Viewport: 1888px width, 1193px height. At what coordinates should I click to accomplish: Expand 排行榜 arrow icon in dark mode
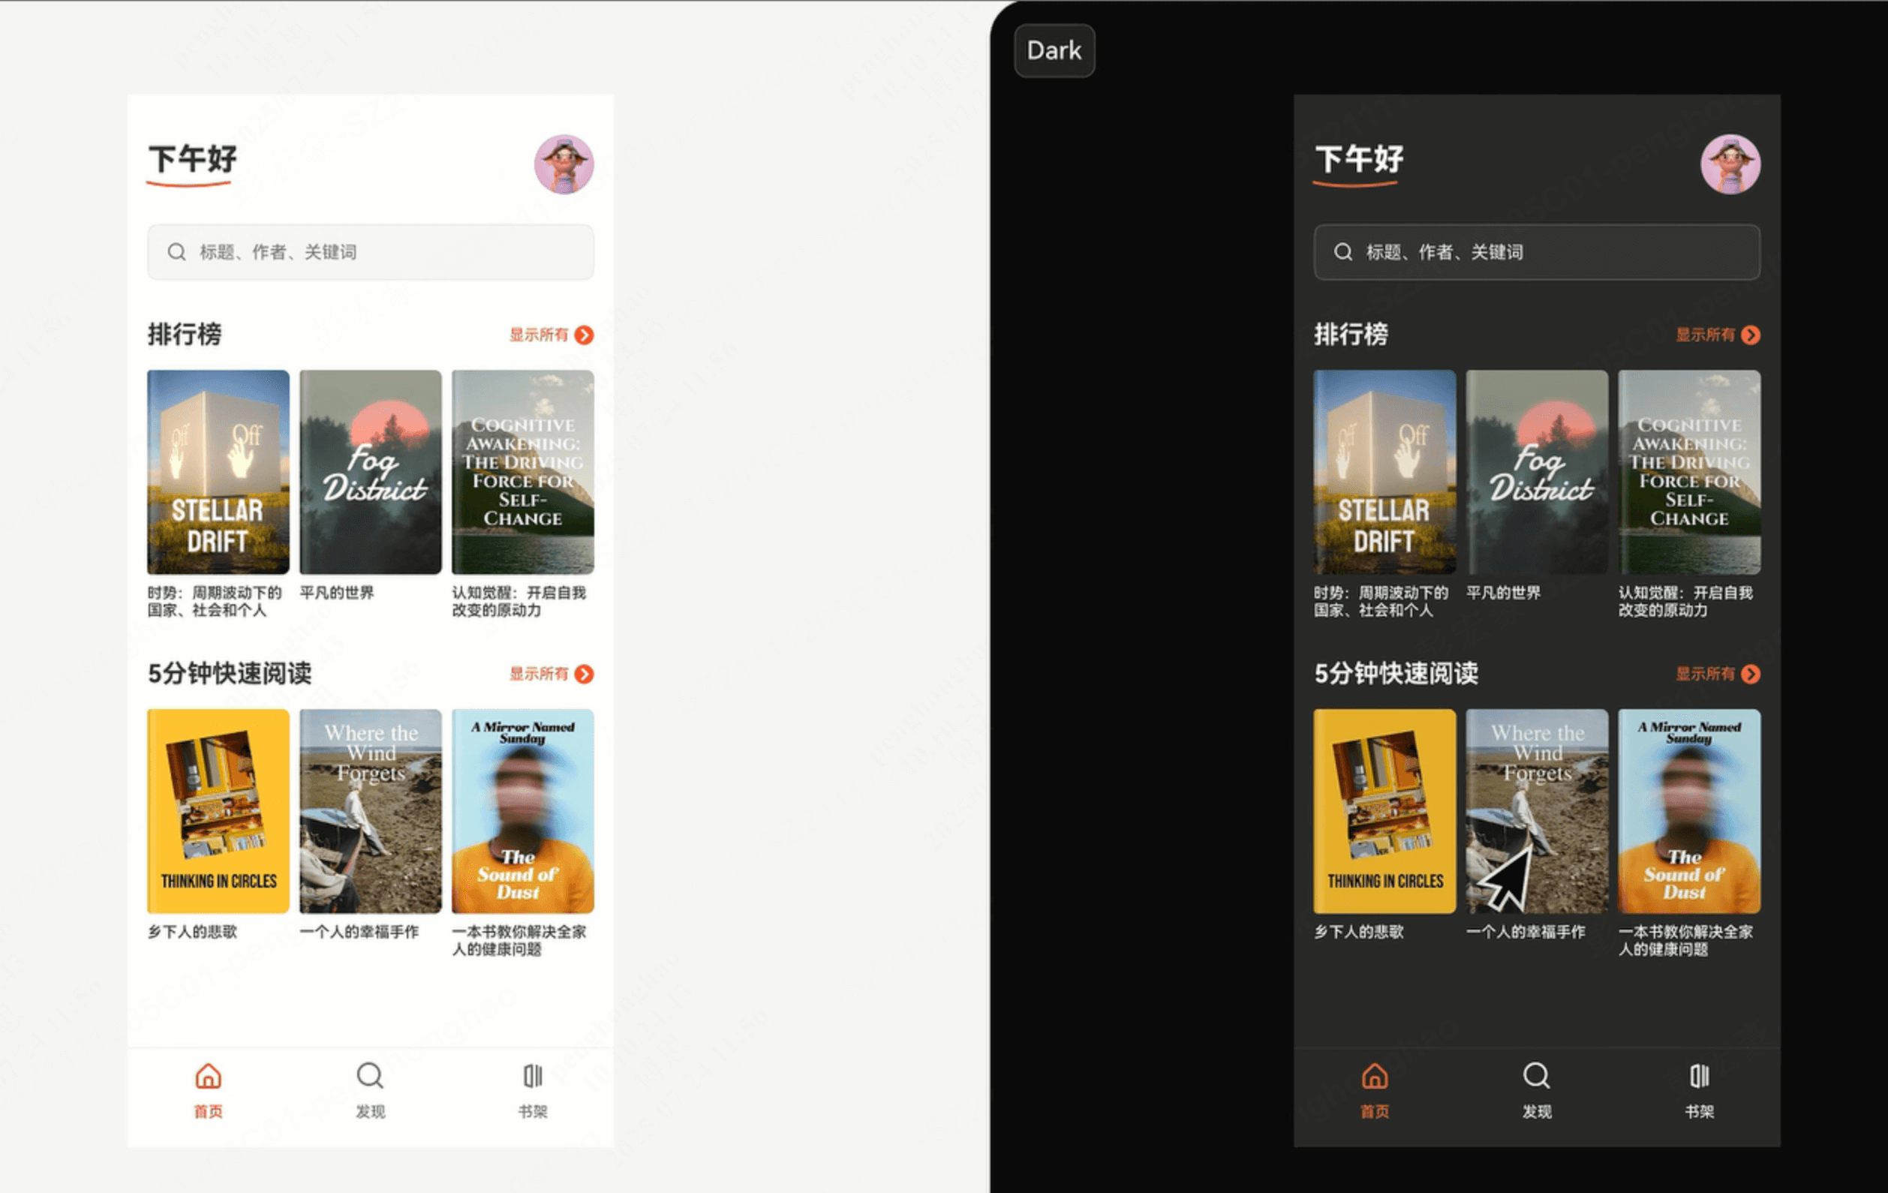pyautogui.click(x=1751, y=335)
